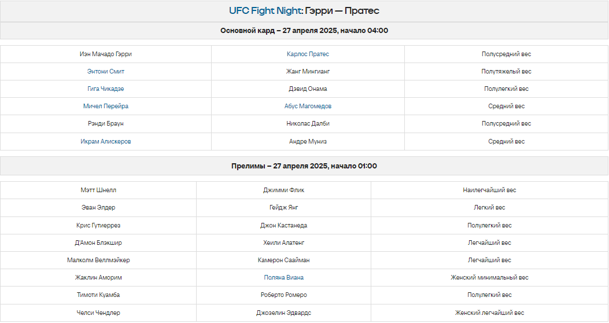Click the Джимми Флик cell

(283, 190)
